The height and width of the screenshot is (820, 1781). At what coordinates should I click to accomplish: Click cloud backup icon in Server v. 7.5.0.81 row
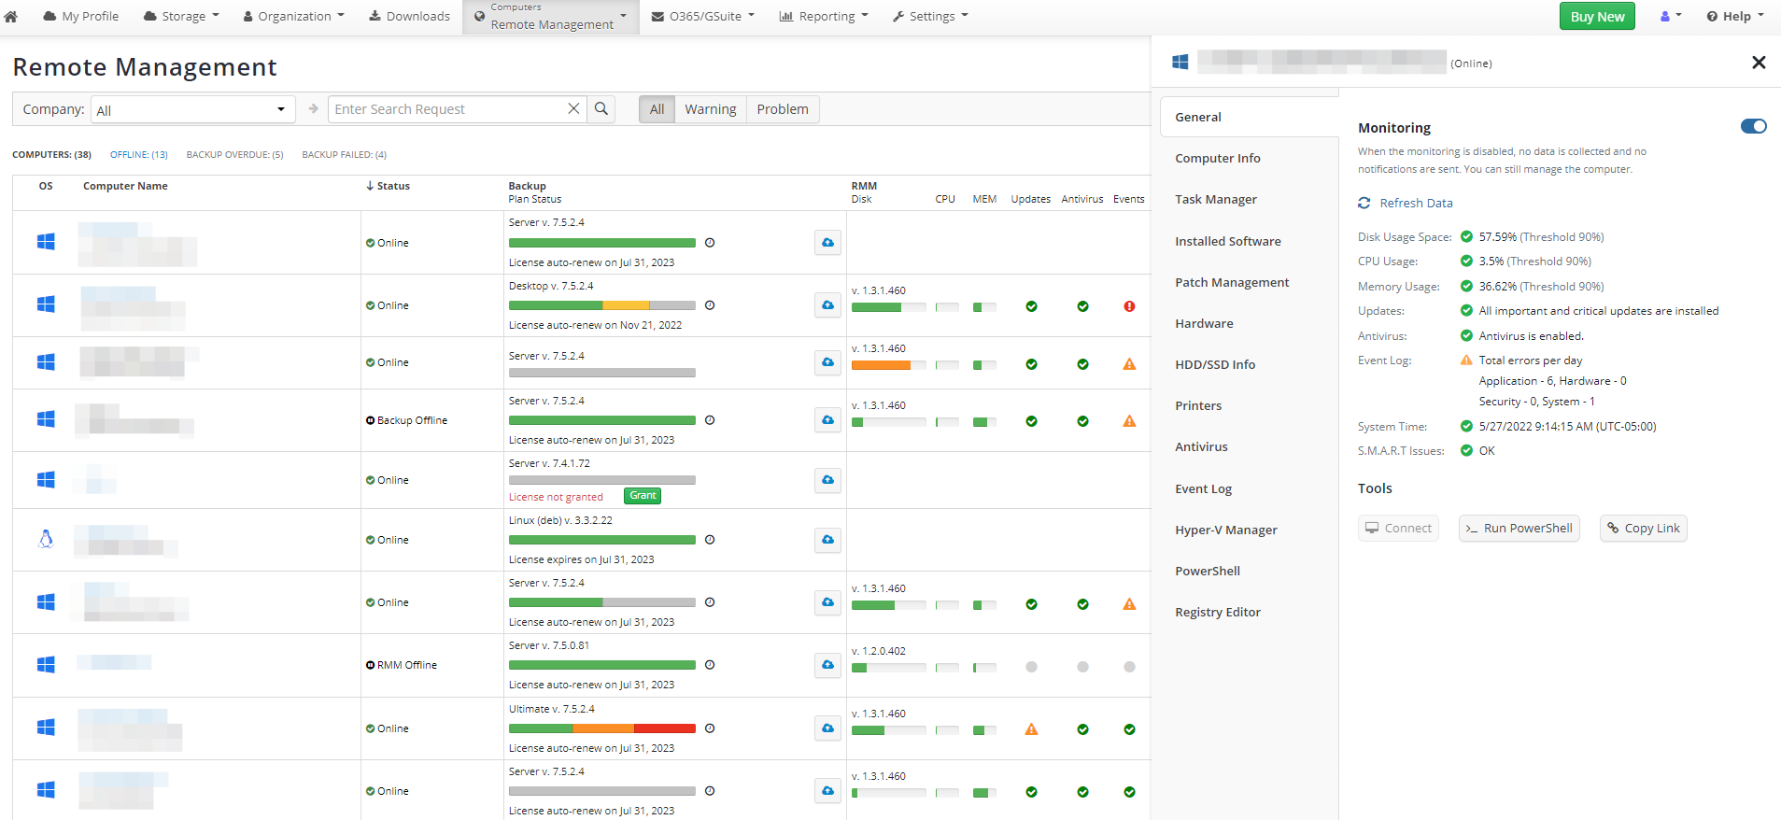click(827, 665)
